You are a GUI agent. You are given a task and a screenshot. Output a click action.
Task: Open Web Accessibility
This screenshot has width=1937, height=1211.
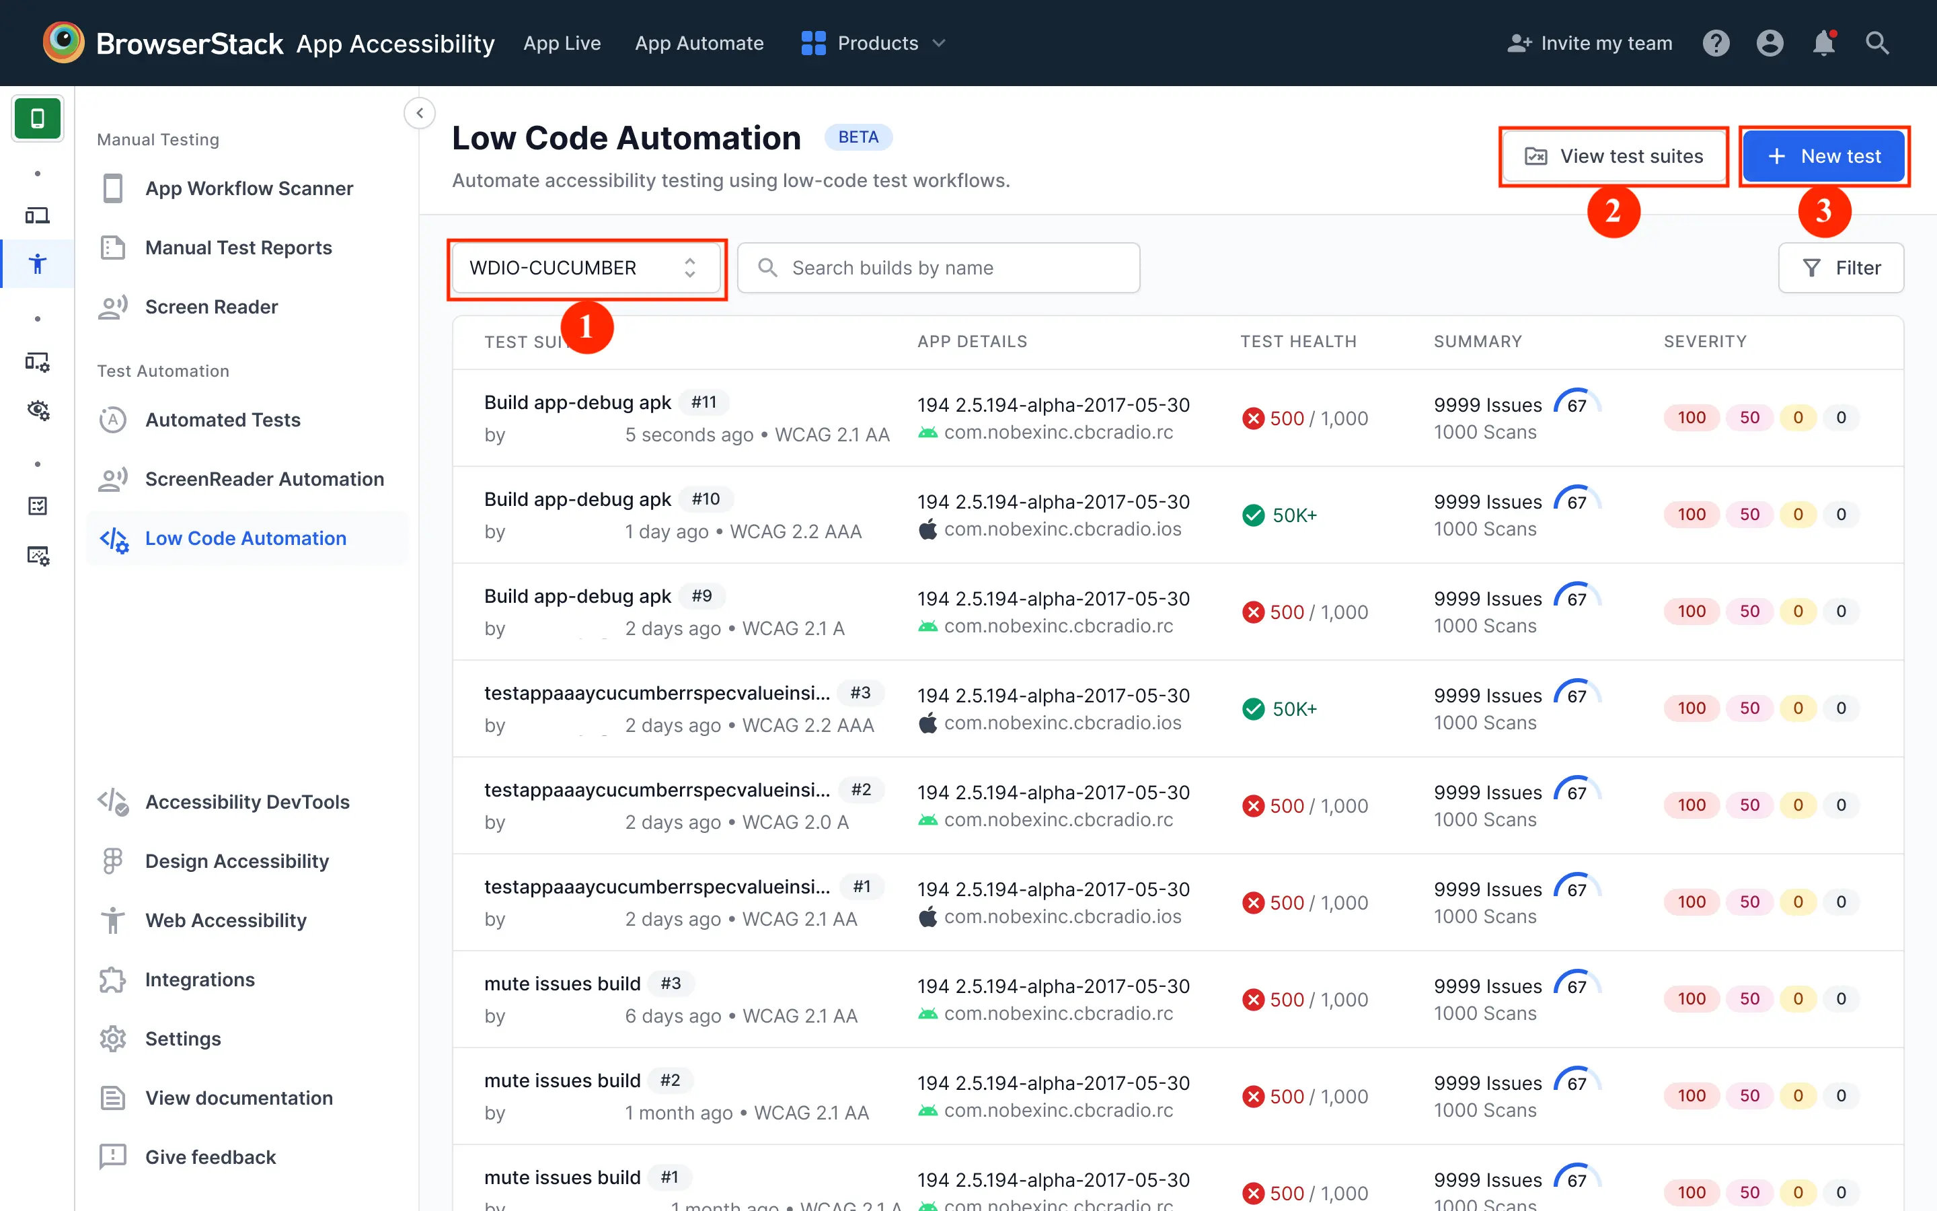[x=248, y=920]
